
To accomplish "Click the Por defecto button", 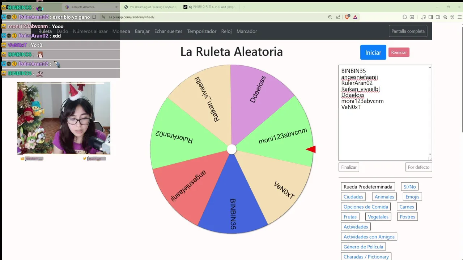I will (x=419, y=167).
